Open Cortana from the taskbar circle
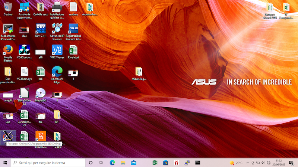This screenshot has height=167, width=298. [x=91, y=163]
